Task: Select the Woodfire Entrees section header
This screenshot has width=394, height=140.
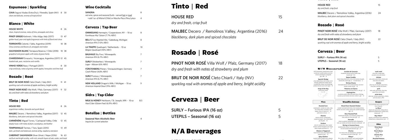Action: coord(351,102)
